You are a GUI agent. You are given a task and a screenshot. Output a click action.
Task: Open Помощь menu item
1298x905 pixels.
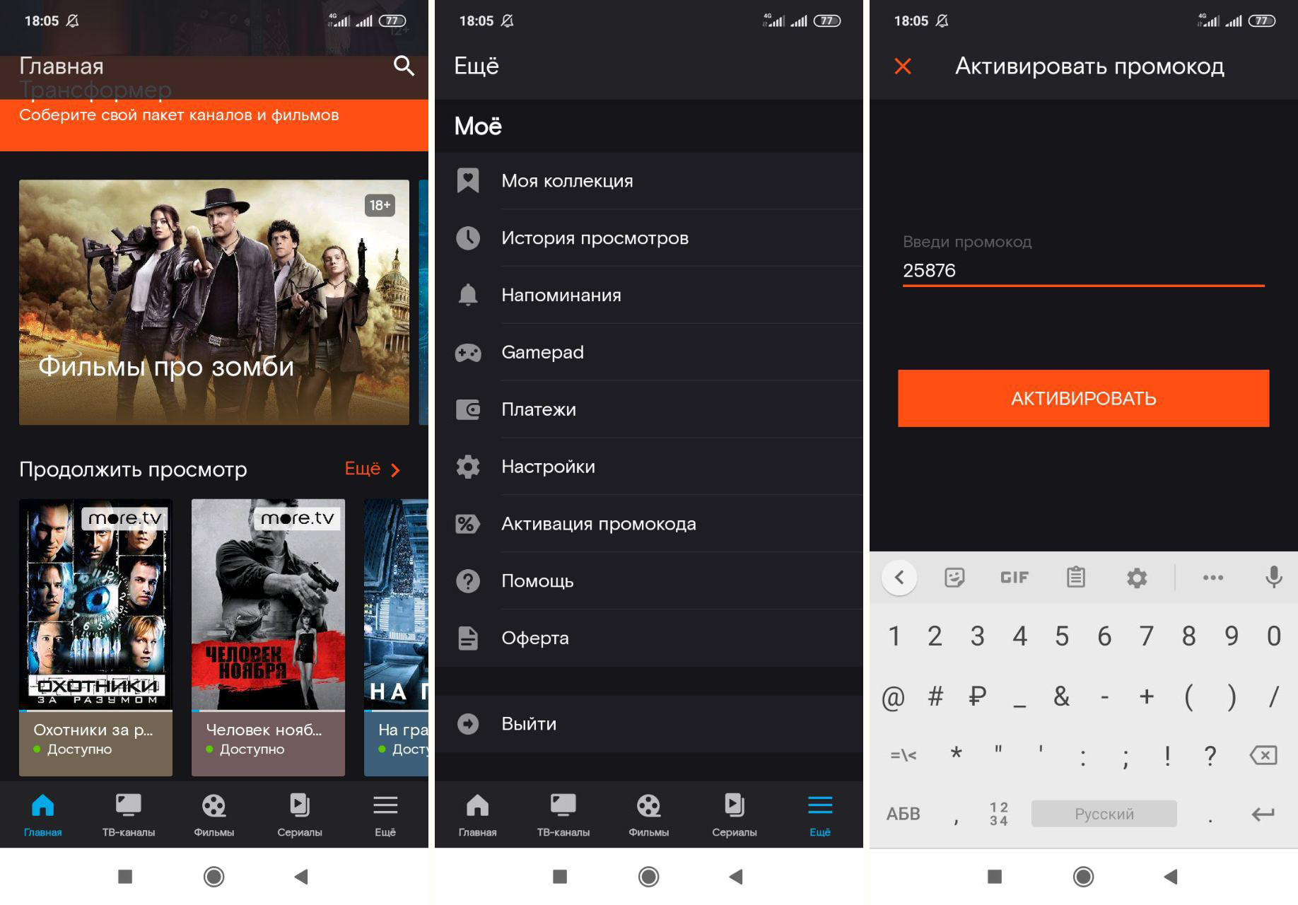tap(649, 581)
